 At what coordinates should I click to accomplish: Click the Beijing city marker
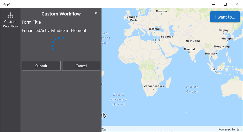coord(224,33)
